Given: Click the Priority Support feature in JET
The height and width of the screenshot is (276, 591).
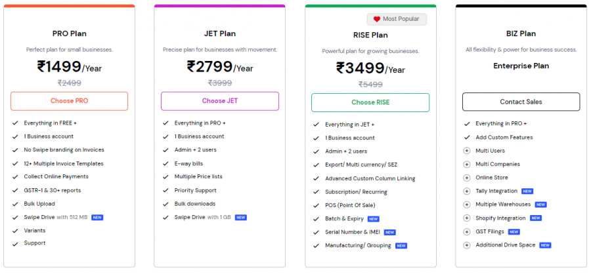Looking at the screenshot, I should [196, 190].
